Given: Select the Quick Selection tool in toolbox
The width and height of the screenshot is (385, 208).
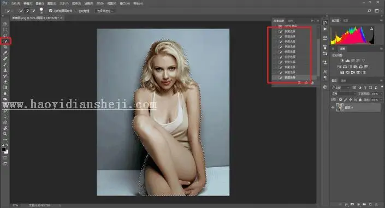Looking at the screenshot, I should 5,41.
